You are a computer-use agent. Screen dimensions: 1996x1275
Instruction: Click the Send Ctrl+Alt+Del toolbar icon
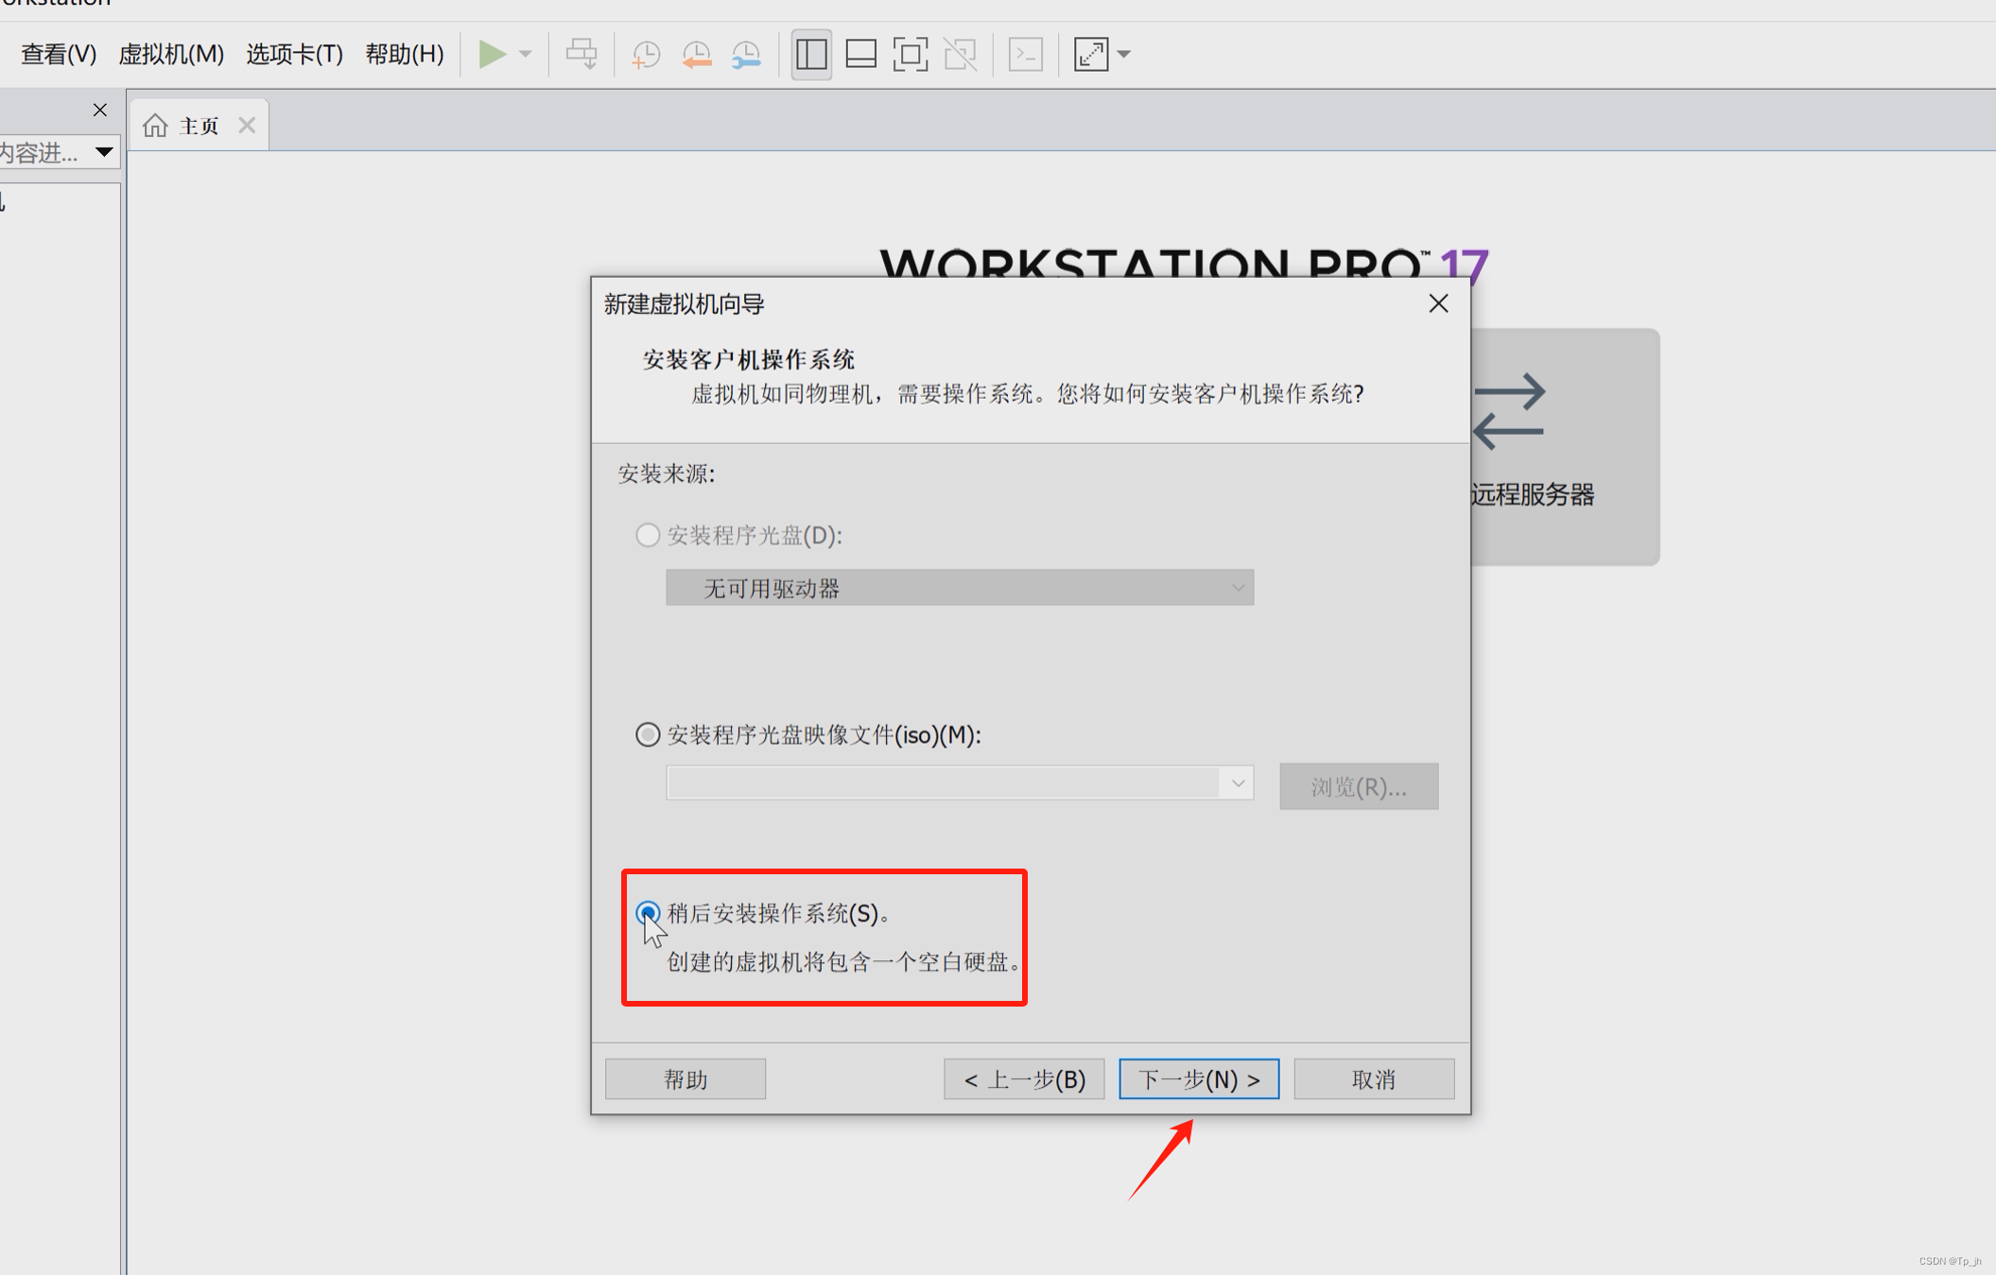click(x=581, y=54)
